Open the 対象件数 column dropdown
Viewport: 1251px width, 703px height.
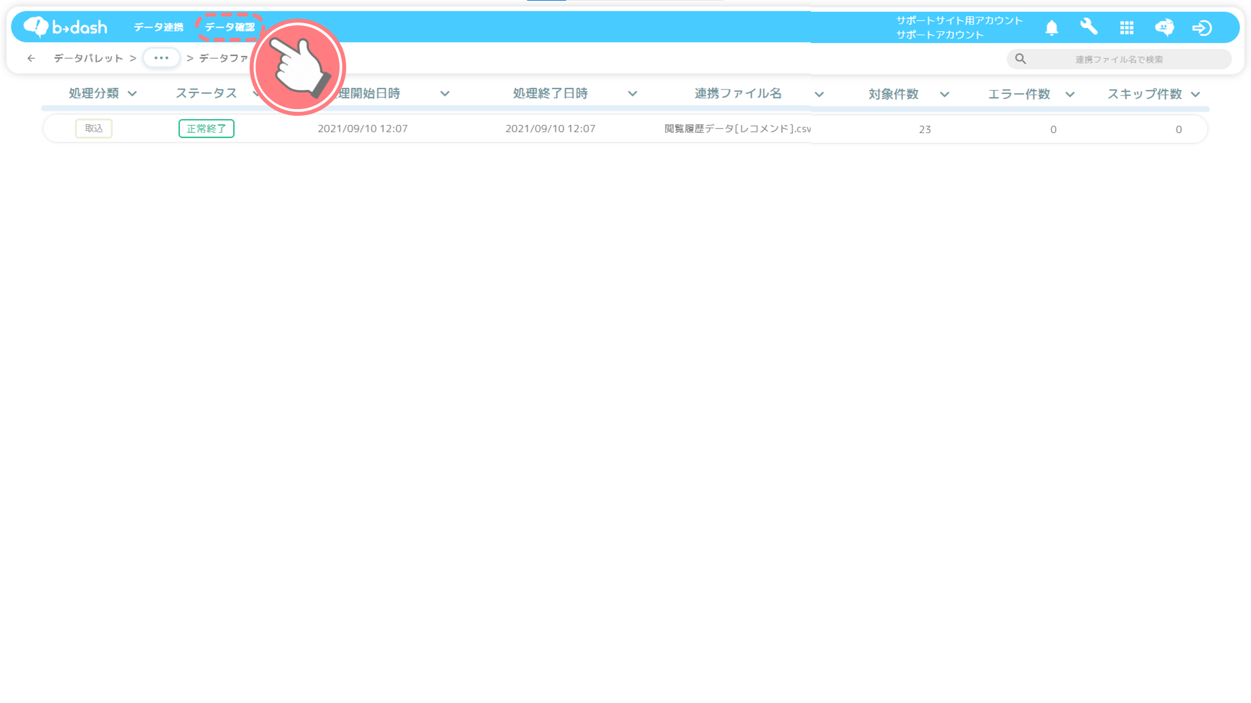pos(945,95)
